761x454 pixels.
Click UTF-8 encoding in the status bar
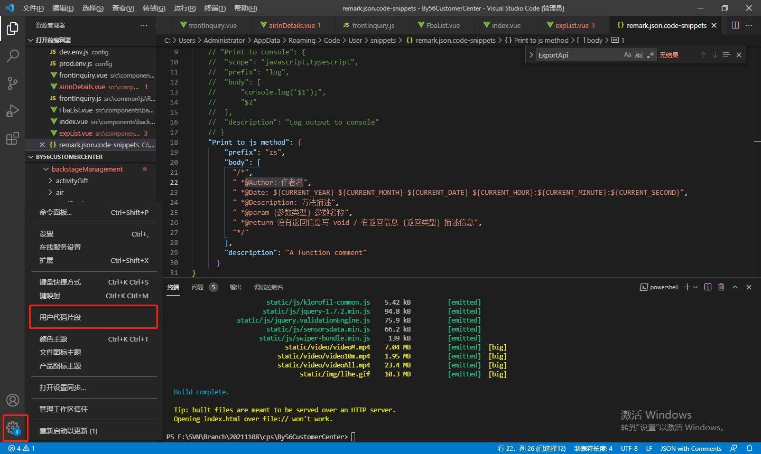(629, 448)
